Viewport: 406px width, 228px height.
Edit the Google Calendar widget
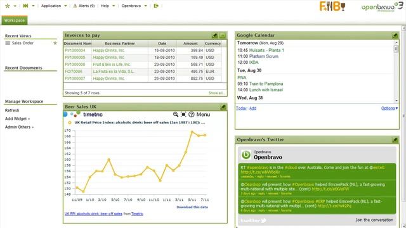point(395,35)
